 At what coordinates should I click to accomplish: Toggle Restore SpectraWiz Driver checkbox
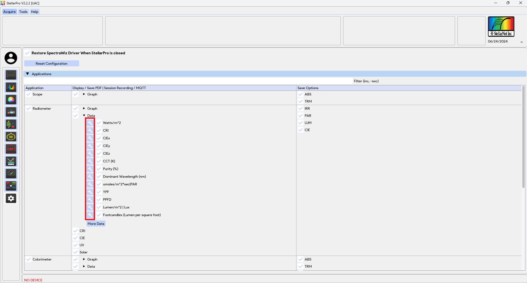click(28, 53)
